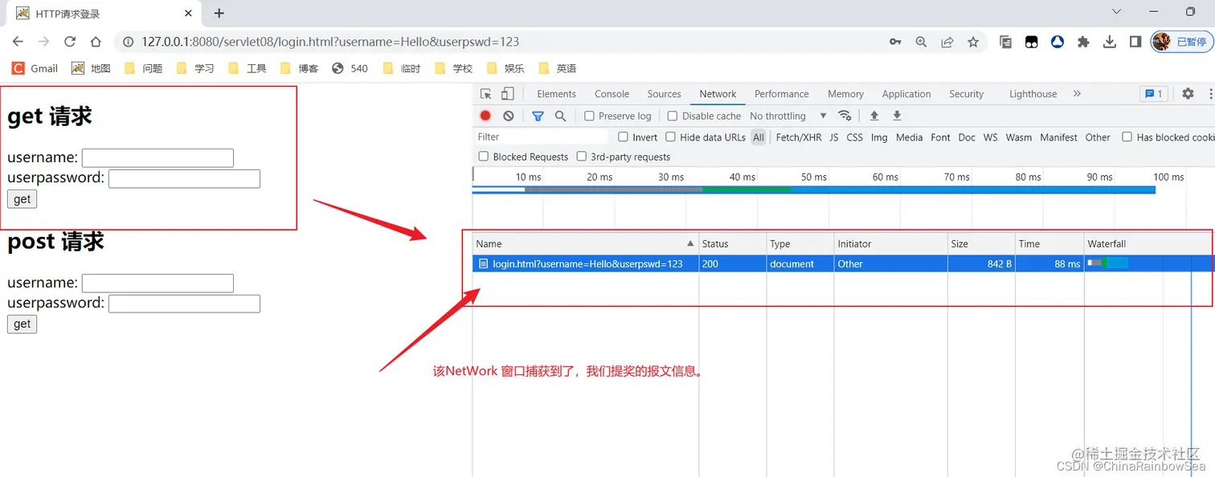Open the profile button labeled 已暂停
The image size is (1215, 477).
(1182, 42)
